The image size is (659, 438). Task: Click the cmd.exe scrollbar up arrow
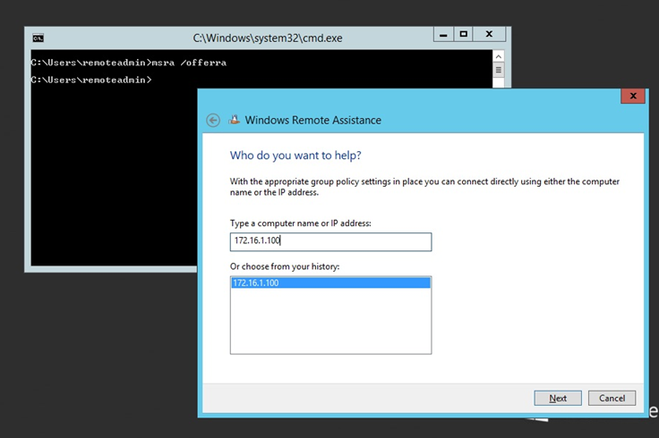pos(499,56)
